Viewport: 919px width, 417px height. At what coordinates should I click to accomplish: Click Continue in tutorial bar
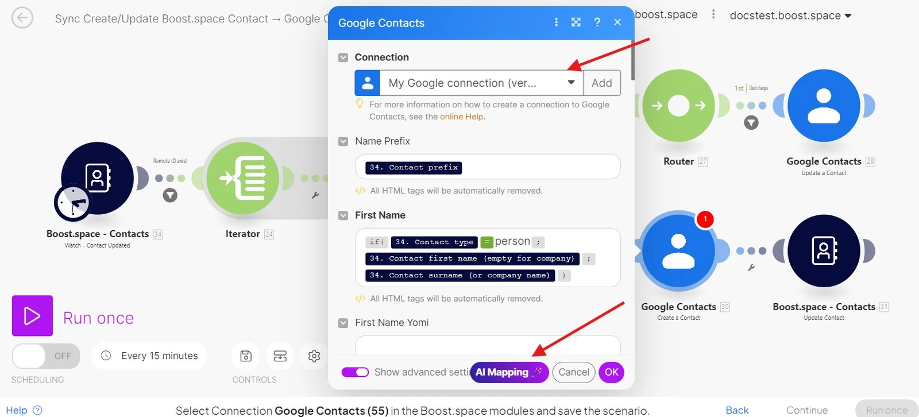click(807, 410)
